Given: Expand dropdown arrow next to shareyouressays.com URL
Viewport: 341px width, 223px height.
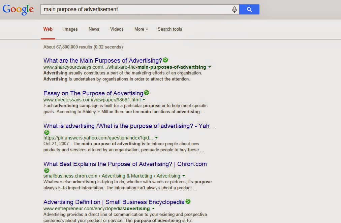Looking at the screenshot, I should click(210, 67).
